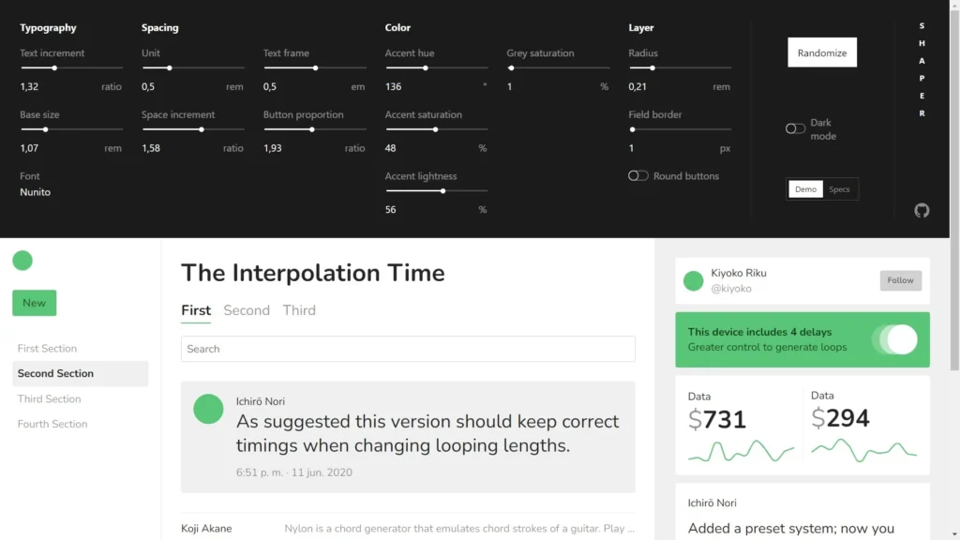Click the green avatar above New button
This screenshot has height=540, width=960.
pos(22,261)
